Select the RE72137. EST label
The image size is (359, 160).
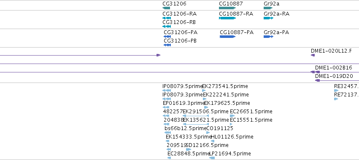pos(346,94)
